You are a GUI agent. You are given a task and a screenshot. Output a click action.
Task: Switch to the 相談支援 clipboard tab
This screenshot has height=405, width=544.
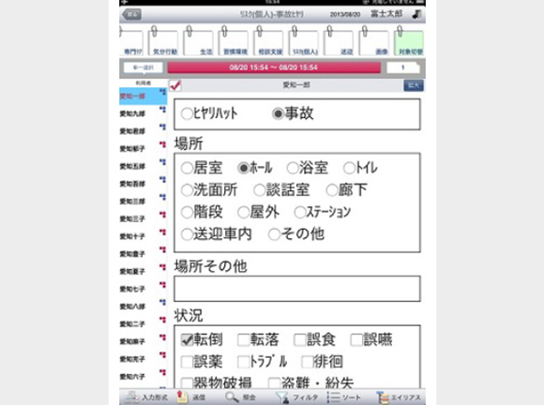click(x=268, y=41)
